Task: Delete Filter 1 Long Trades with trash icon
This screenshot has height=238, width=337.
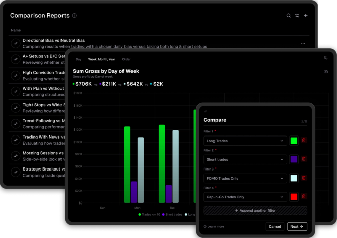Action: pos(304,141)
